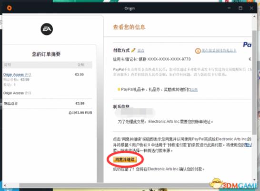This screenshot has width=260, height=191.
Task: Click the vertical scrollbar up arrow
Action: click(254, 16)
